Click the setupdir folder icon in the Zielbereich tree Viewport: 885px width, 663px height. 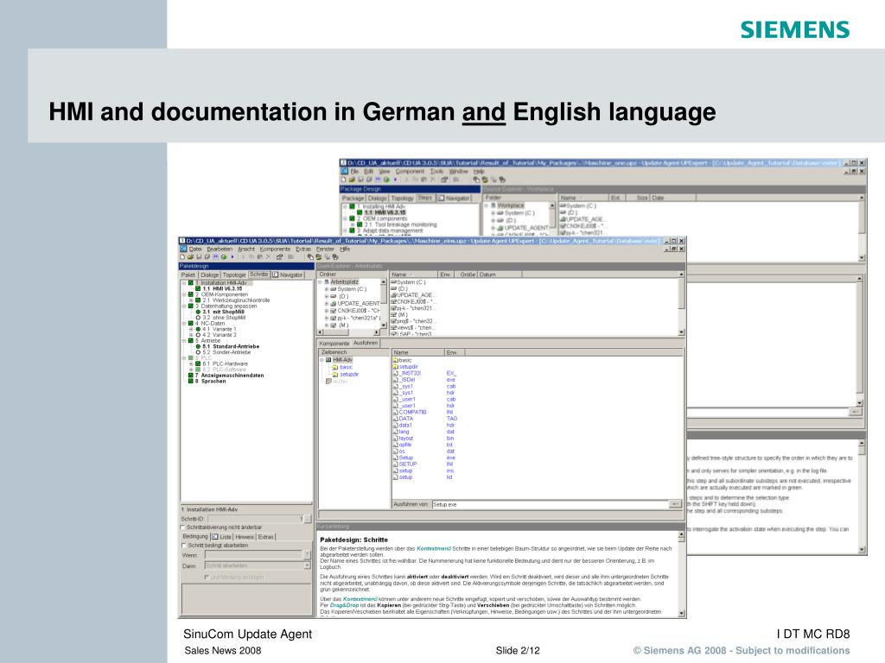coord(335,375)
